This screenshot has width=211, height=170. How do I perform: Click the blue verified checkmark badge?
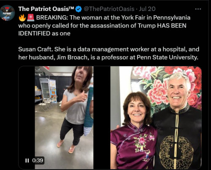[x=78, y=9]
